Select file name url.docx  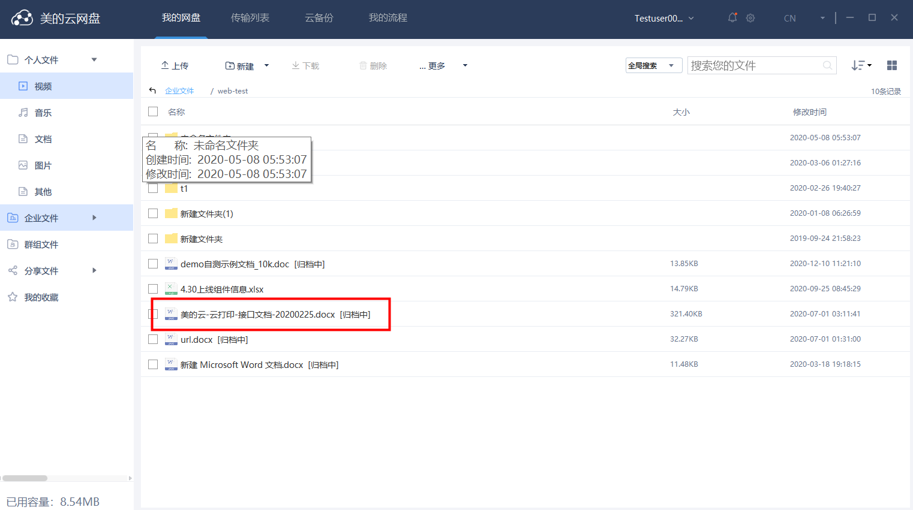coord(197,339)
